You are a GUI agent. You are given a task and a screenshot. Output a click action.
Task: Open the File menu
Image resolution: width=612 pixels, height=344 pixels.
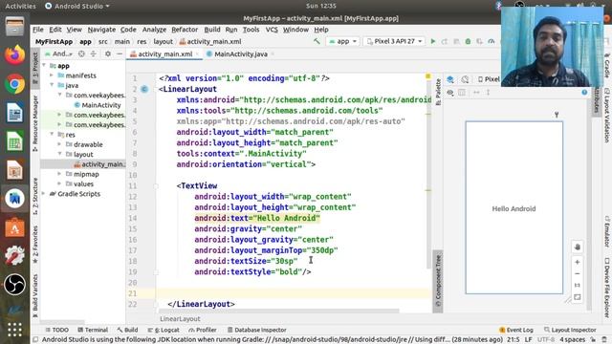(x=38, y=30)
